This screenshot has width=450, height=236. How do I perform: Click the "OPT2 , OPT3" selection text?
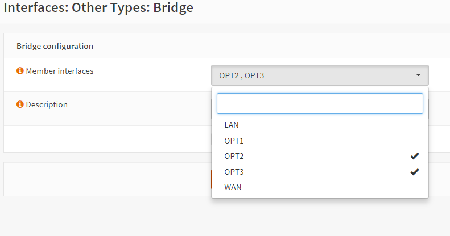pos(242,75)
